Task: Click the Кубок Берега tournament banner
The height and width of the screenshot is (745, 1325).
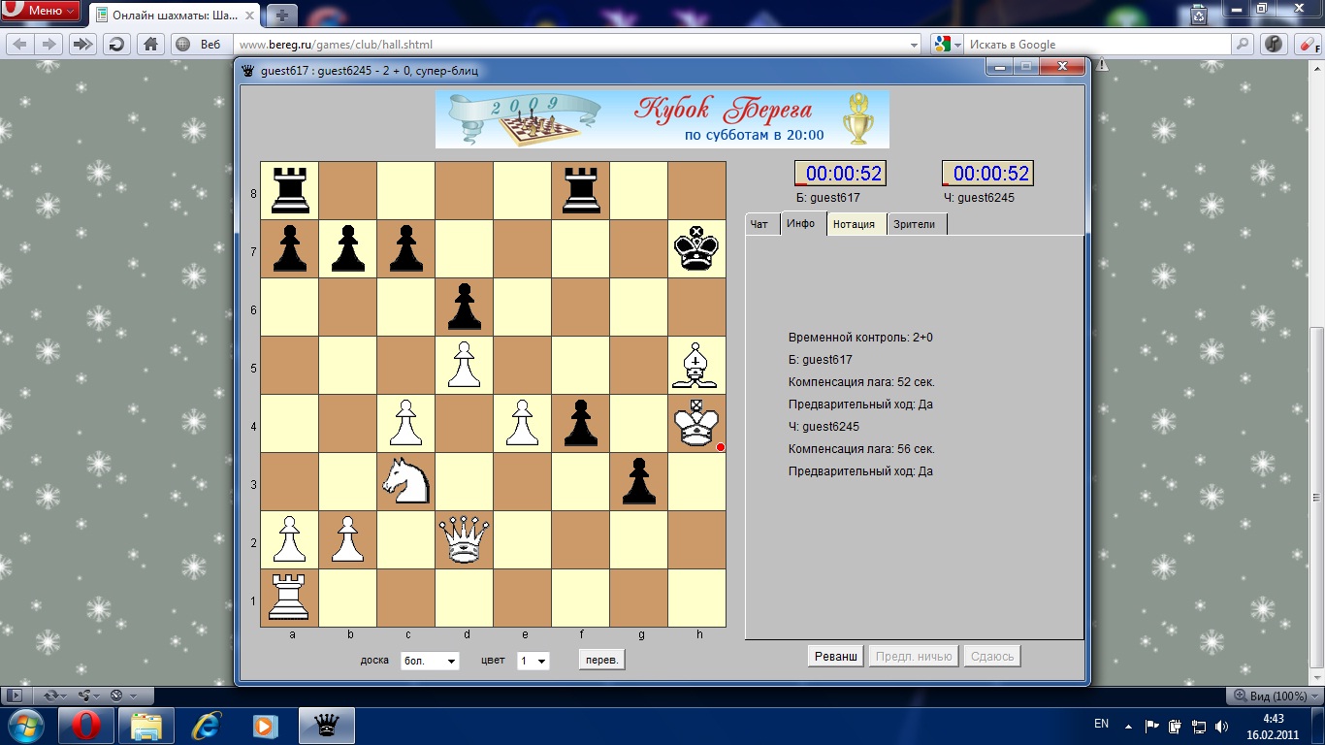Action: [662, 119]
